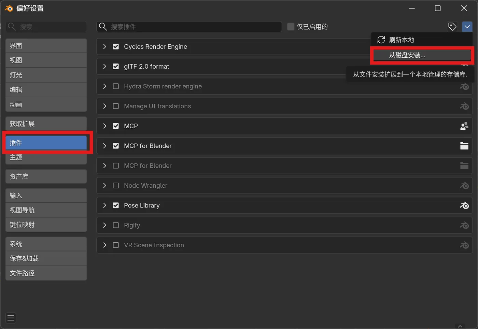Open the 保存&加载 tab
Image resolution: width=478 pixels, height=329 pixels.
tap(46, 259)
